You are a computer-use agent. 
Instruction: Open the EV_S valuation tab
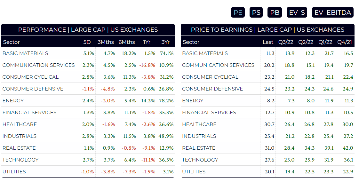coord(297,12)
